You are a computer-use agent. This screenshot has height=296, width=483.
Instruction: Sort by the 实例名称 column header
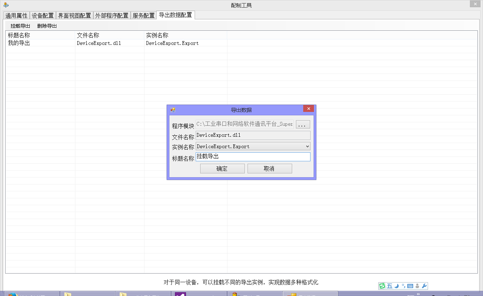(186, 35)
